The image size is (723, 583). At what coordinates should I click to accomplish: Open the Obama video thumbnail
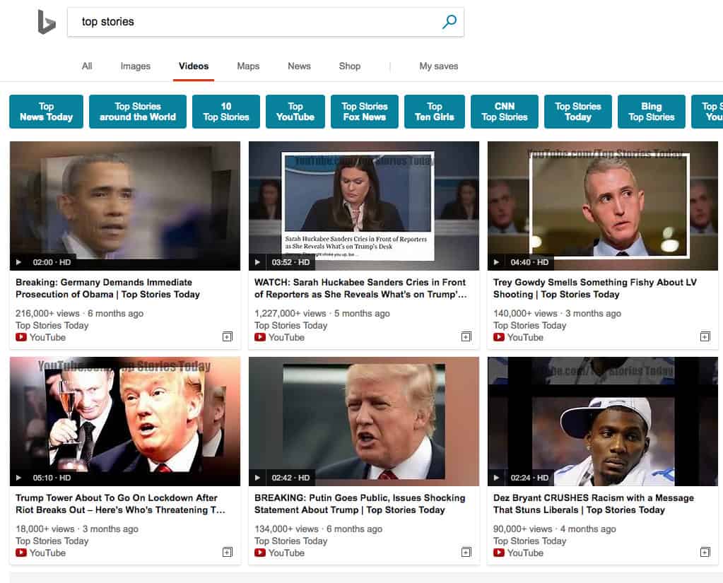(125, 206)
